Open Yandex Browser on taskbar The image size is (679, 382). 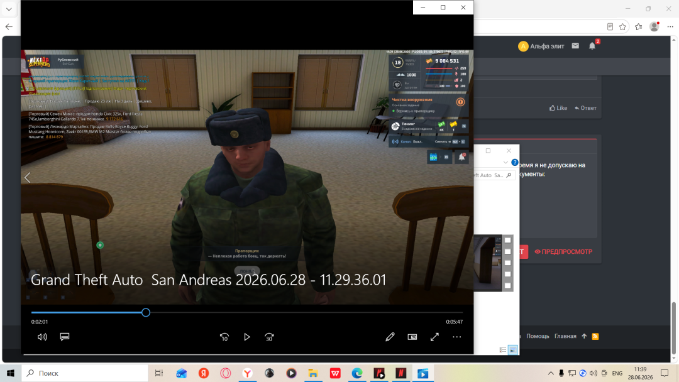[x=247, y=373]
